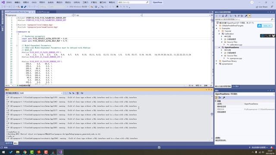Click the Properties wrench in Solution Explorer toolbar
This screenshot has width=276, height=155.
(x=246, y=16)
